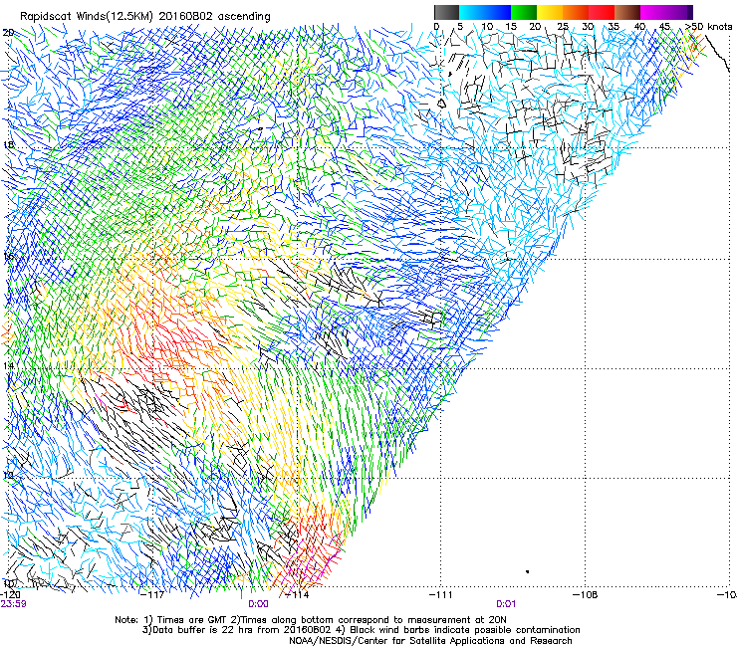The image size is (737, 647).
Task: Click the longitude "-120" axis label
Action: [x=9, y=595]
